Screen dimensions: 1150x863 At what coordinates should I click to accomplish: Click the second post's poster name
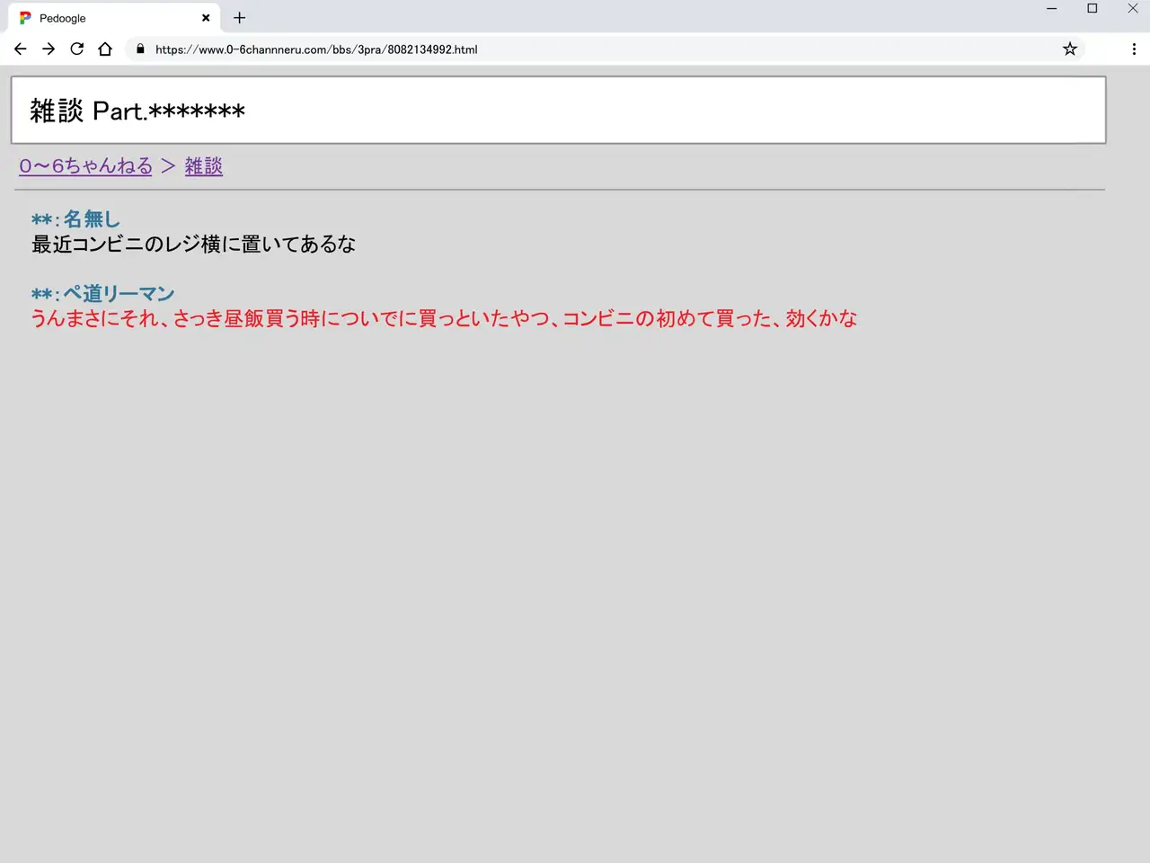(118, 294)
